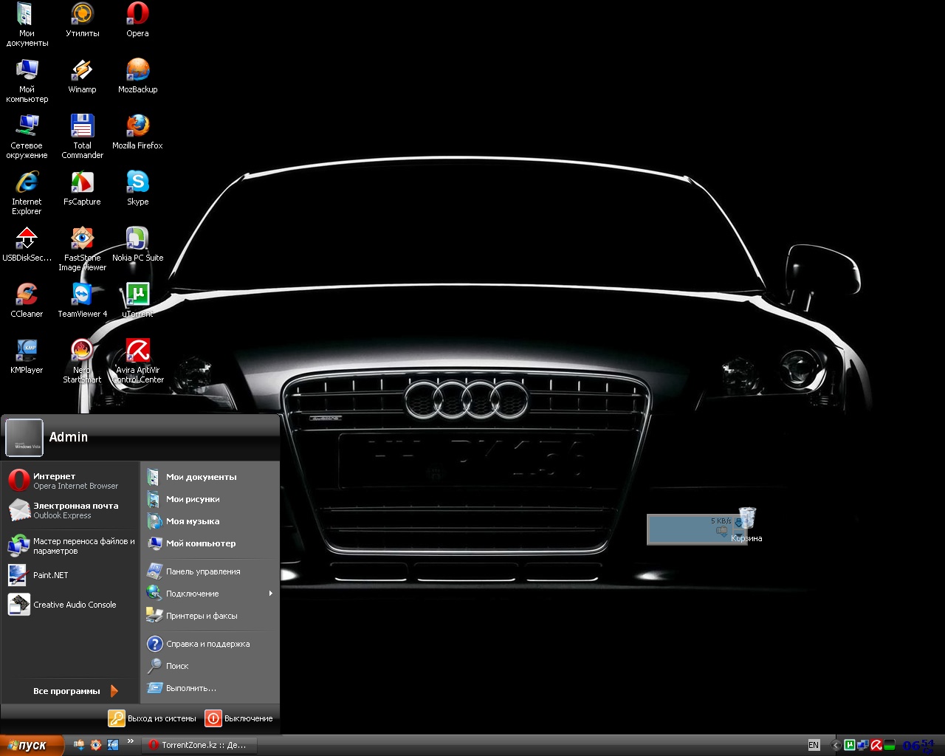The image size is (945, 756).
Task: Select the KMPlayer desktop icon
Action: click(x=27, y=357)
